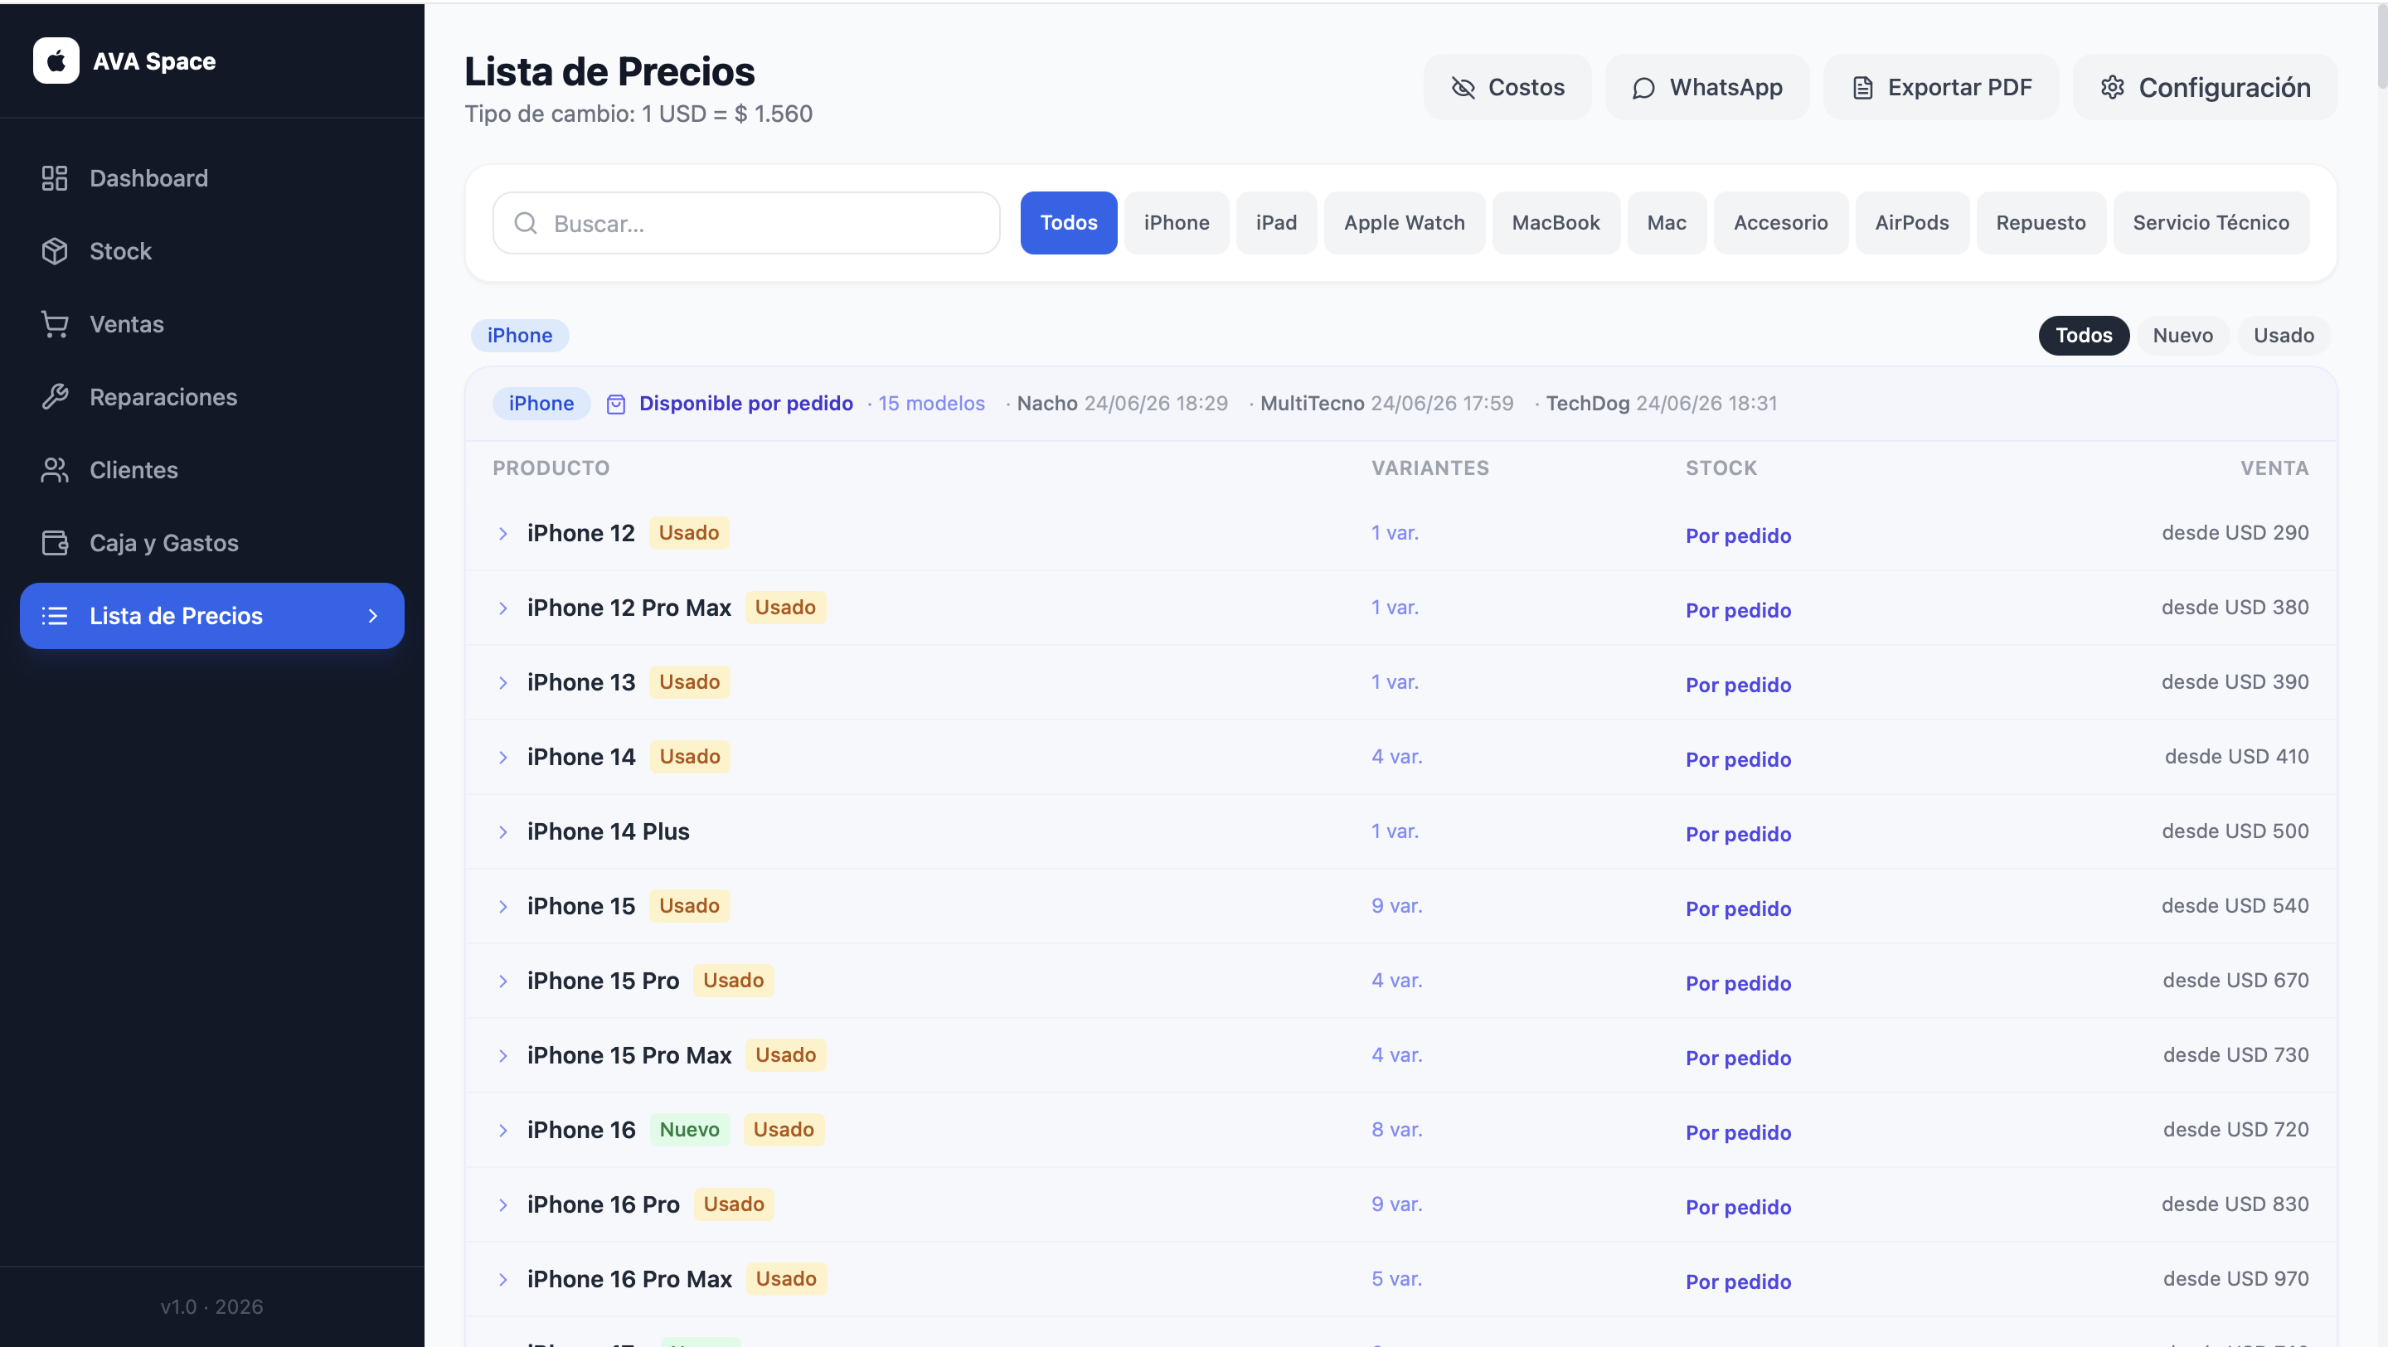Click Exportar PDF button
The height and width of the screenshot is (1347, 2388).
(1941, 87)
